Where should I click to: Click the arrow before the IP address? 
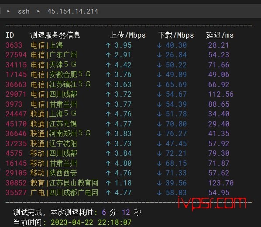coord(38,11)
